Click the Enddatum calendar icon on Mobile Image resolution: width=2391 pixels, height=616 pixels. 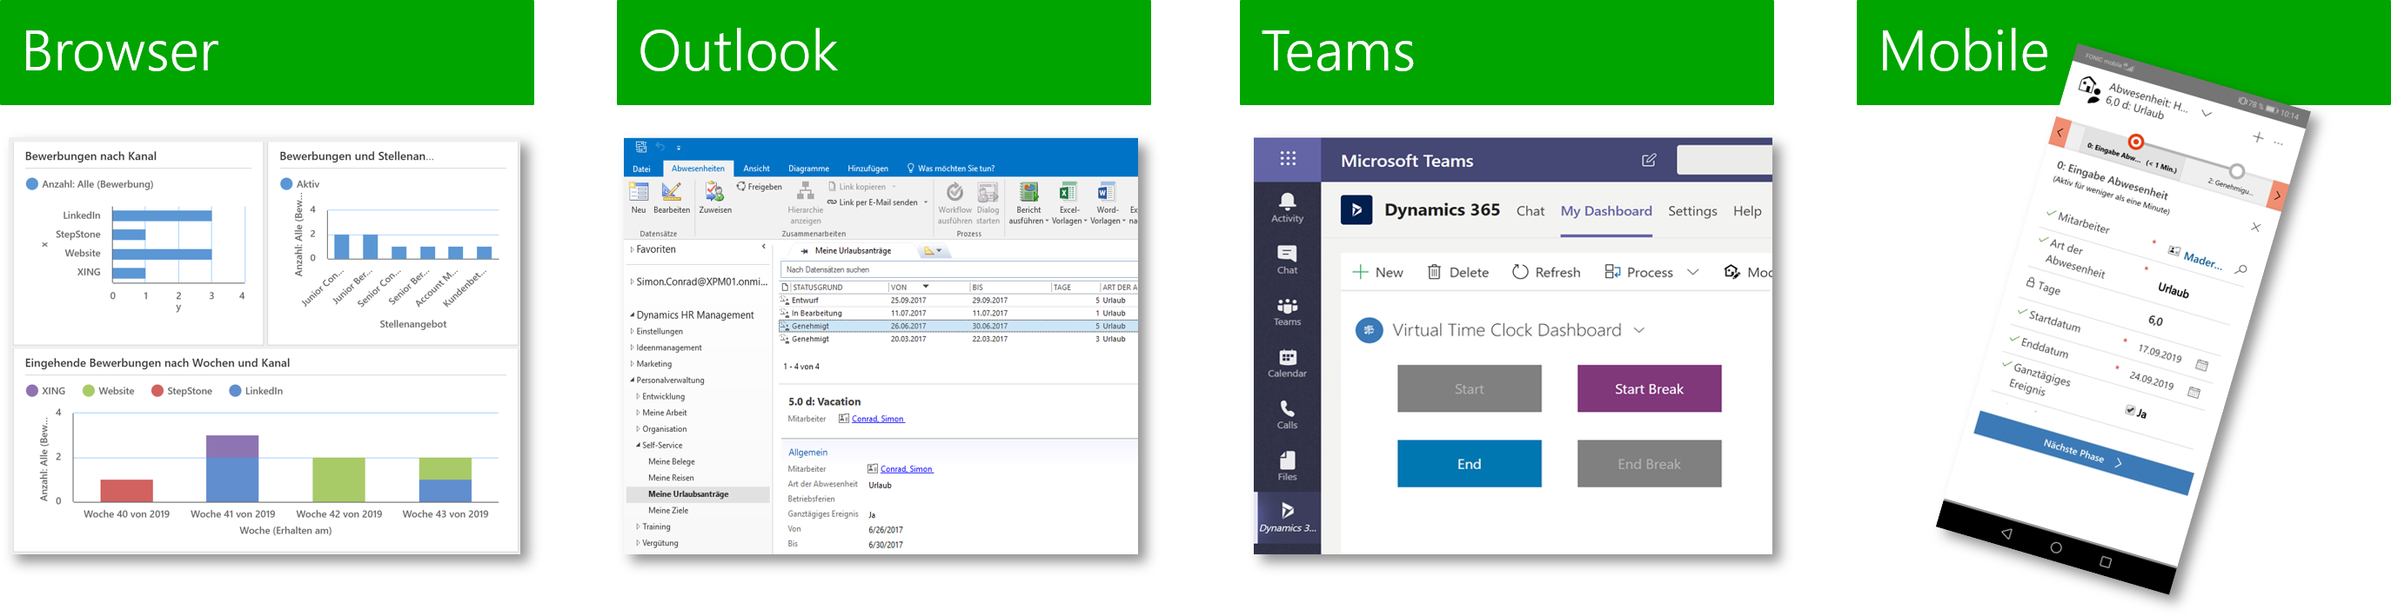2194,393
